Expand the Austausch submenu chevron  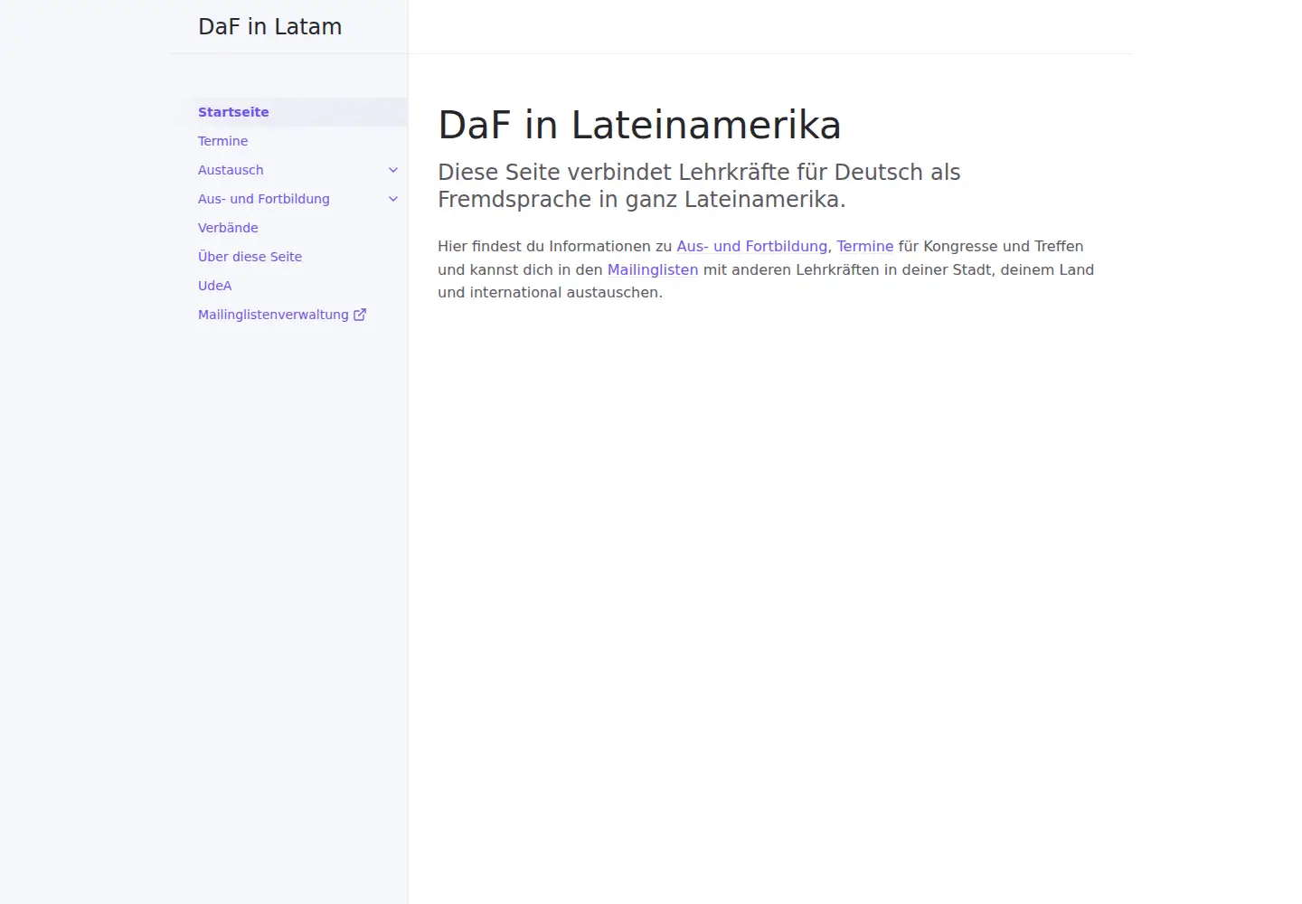(393, 170)
